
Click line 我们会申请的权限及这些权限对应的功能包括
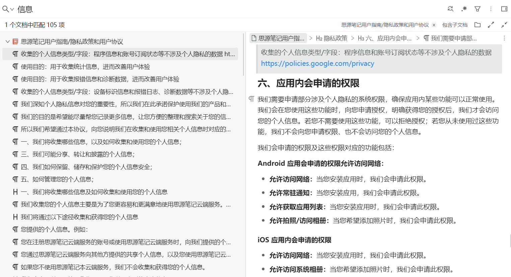point(326,148)
